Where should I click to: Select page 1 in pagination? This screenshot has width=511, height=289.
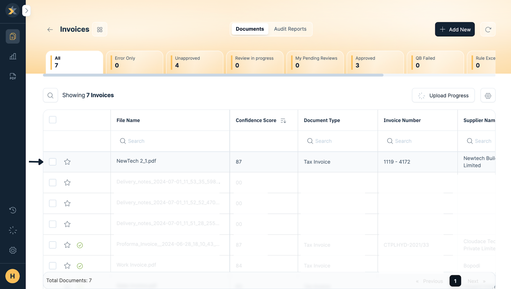click(455, 281)
